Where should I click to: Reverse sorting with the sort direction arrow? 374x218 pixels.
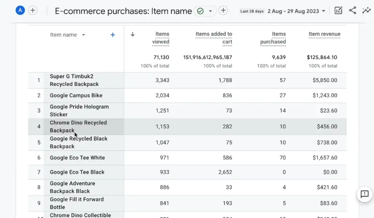click(x=132, y=34)
